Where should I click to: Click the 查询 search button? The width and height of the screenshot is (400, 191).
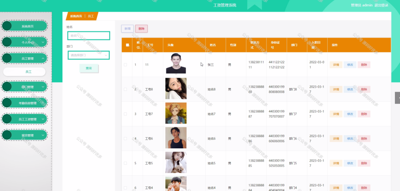point(89,68)
